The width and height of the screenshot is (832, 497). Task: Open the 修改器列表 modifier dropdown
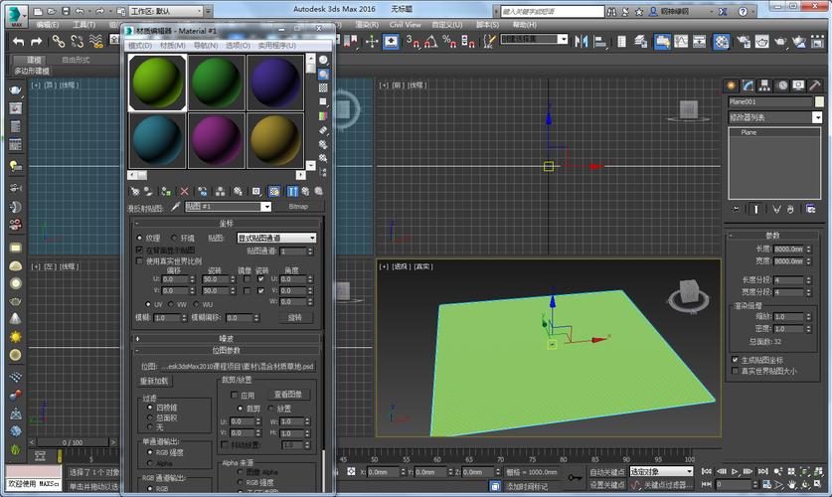[x=776, y=117]
